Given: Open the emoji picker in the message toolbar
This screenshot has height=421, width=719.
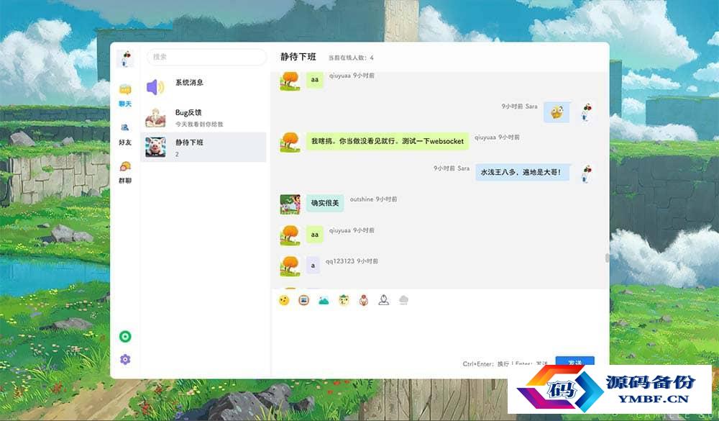Looking at the screenshot, I should tap(284, 300).
